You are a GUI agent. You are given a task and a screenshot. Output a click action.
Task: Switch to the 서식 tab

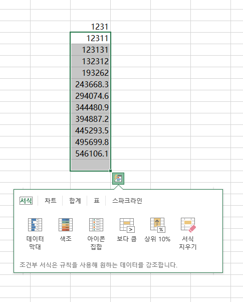coord(26,201)
